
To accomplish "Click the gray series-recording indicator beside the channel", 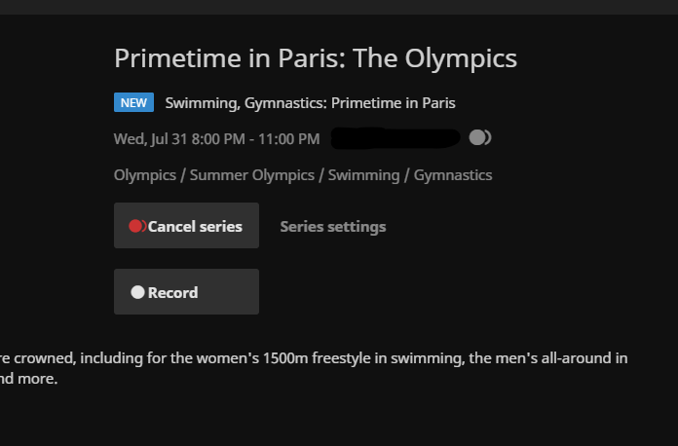I will [479, 137].
